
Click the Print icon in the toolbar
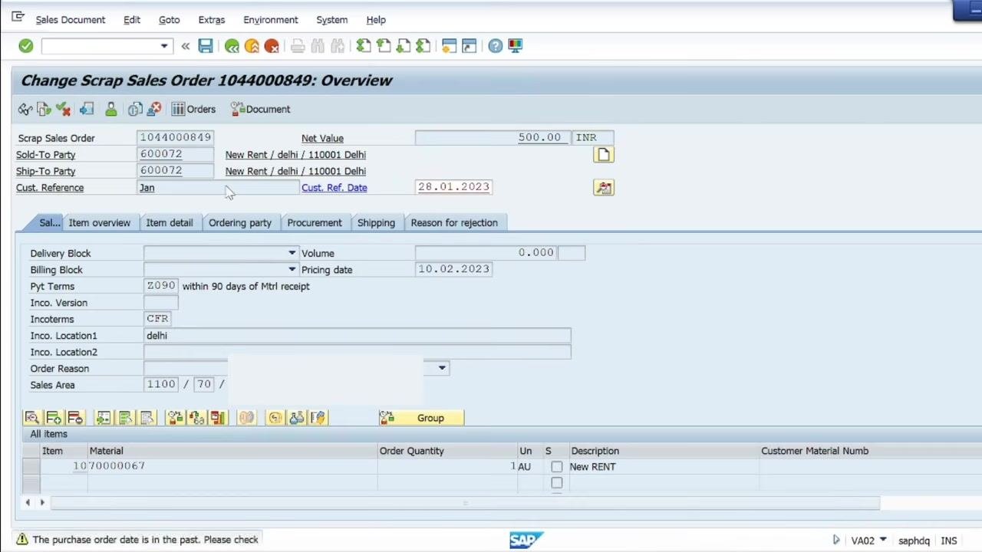[x=298, y=46]
